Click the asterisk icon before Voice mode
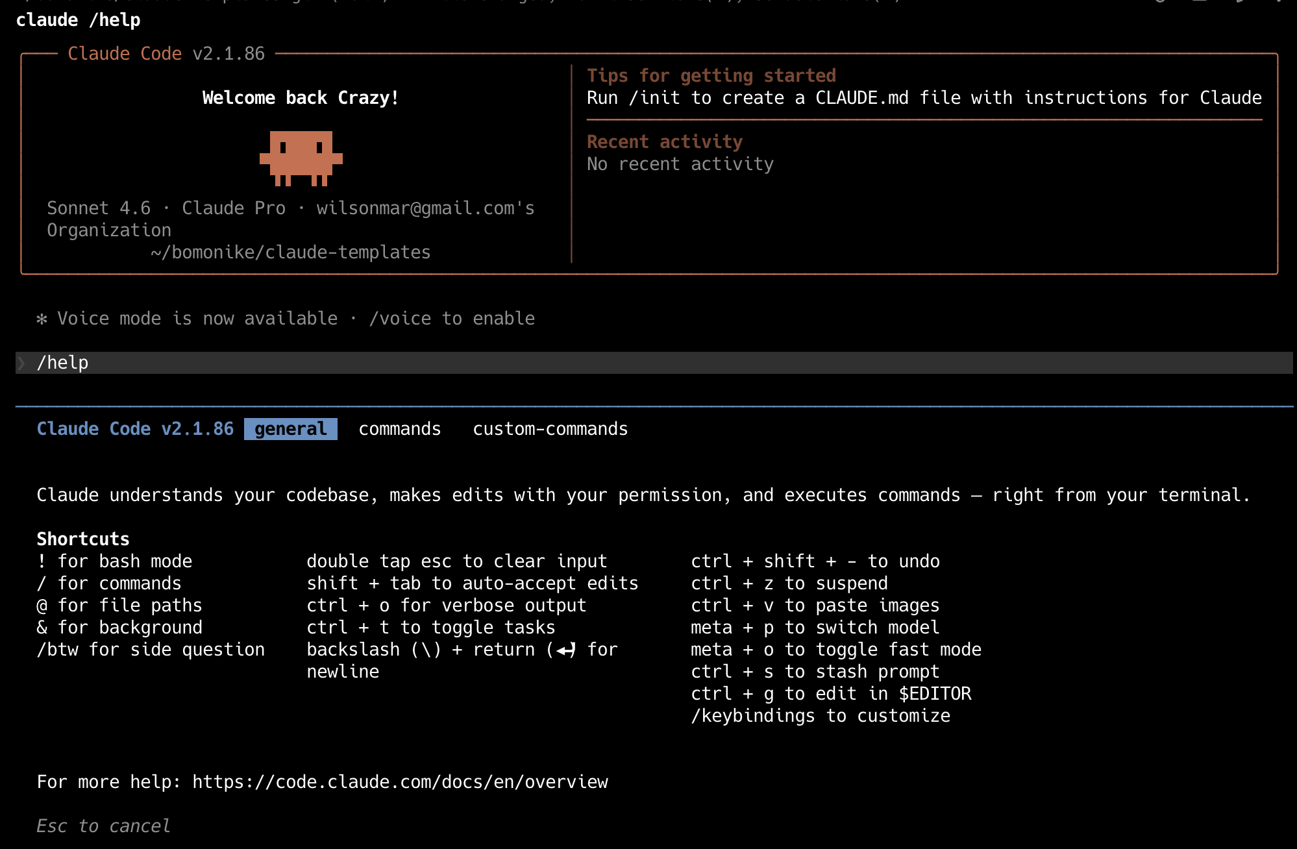This screenshot has width=1297, height=849. (42, 319)
